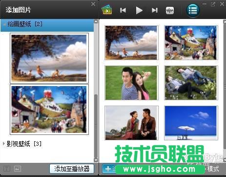Open the village painting in the player grid

[191, 43]
